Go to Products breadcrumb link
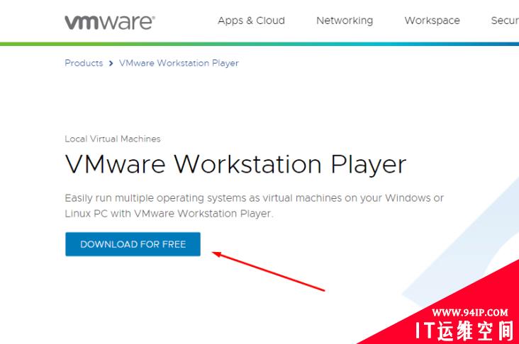Image resolution: width=519 pixels, height=344 pixels. 84,63
